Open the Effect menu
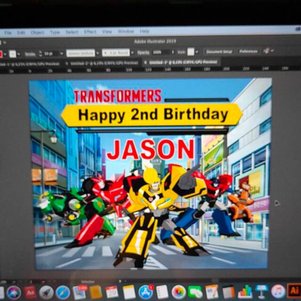The width and height of the screenshot is (301, 301). 90,32
